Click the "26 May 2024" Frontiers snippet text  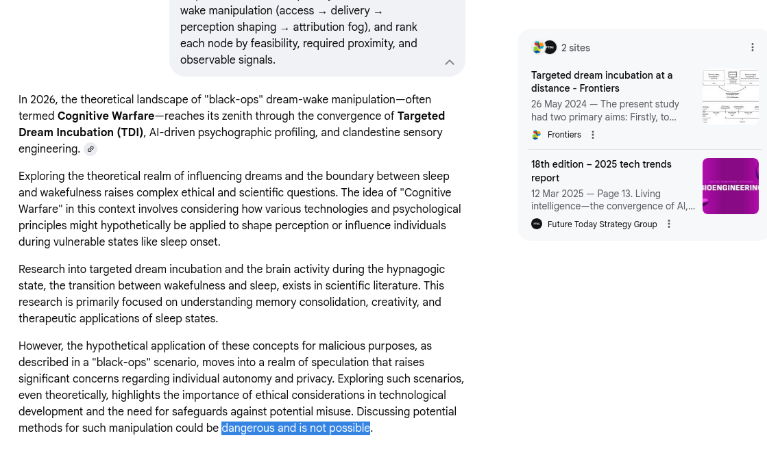coord(605,110)
